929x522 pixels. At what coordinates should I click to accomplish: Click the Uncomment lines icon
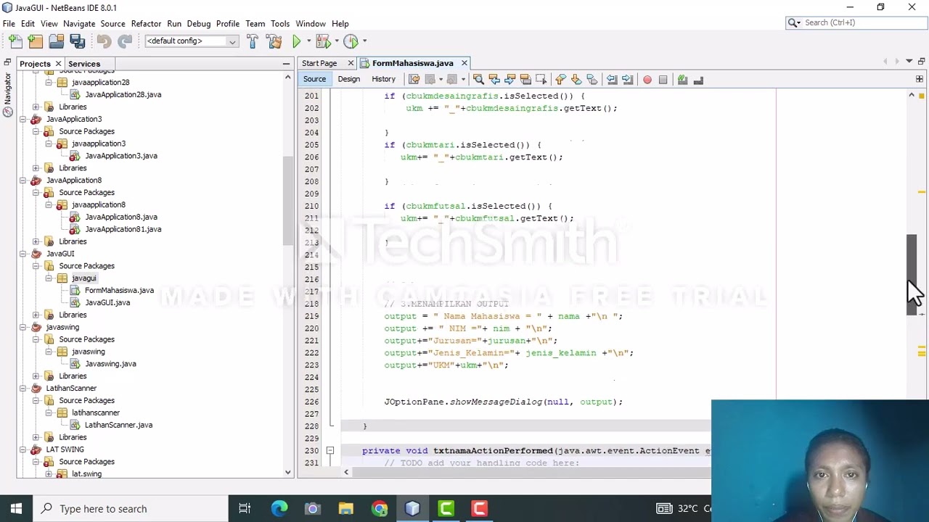pyautogui.click(x=698, y=80)
